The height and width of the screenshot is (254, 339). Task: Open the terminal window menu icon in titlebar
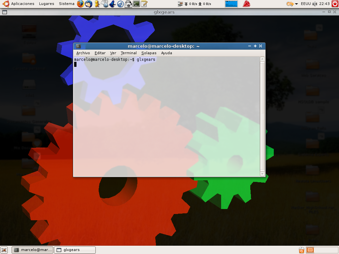(78, 46)
